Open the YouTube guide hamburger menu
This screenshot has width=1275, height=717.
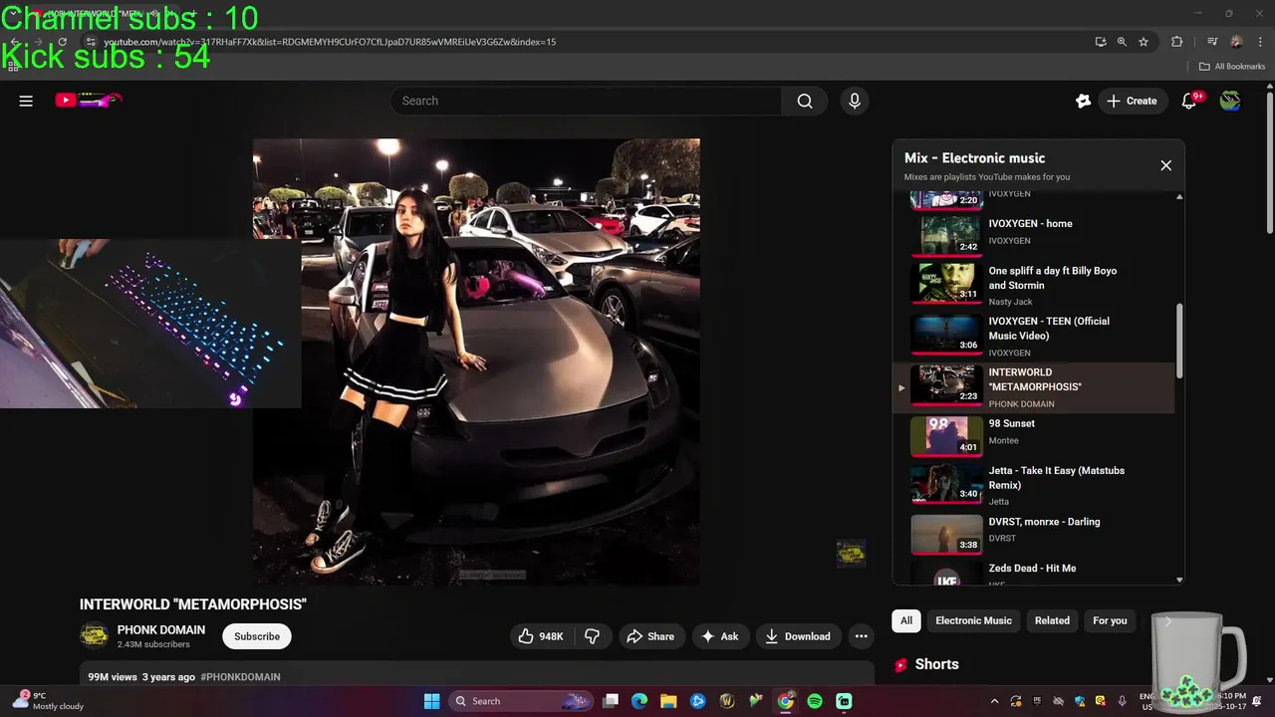[26, 101]
